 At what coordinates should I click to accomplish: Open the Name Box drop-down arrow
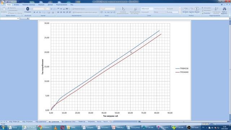pyautogui.click(x=18, y=18)
